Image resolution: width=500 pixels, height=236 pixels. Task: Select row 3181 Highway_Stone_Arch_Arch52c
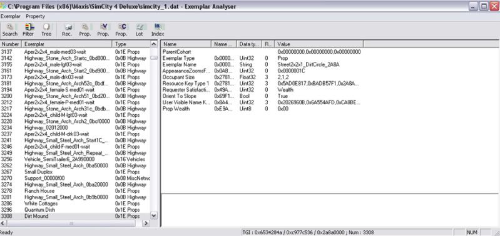pos(75,83)
